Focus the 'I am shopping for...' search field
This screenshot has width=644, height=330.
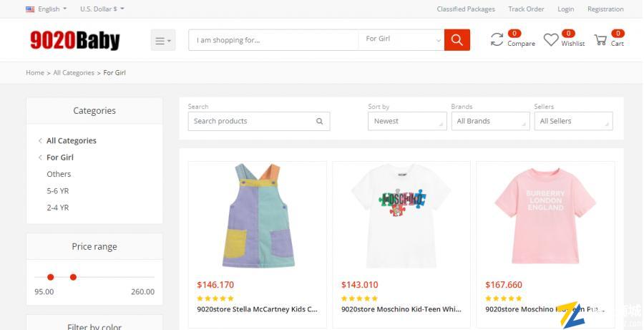coord(273,40)
